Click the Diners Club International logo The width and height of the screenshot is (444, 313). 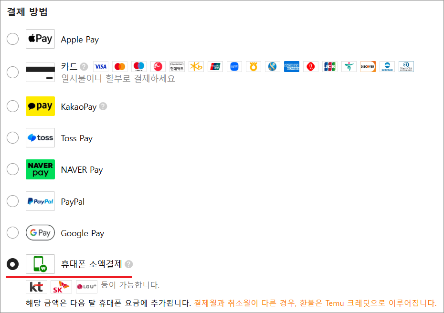point(406,66)
